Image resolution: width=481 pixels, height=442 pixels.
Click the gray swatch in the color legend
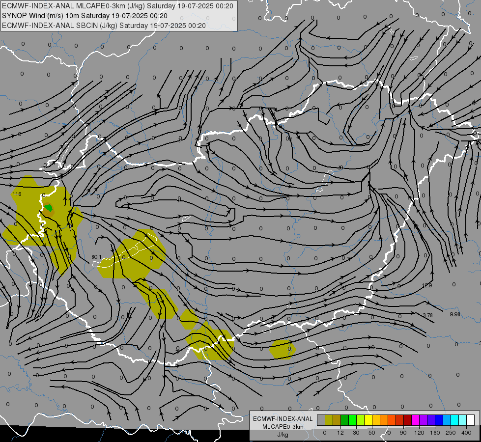(x=321, y=420)
